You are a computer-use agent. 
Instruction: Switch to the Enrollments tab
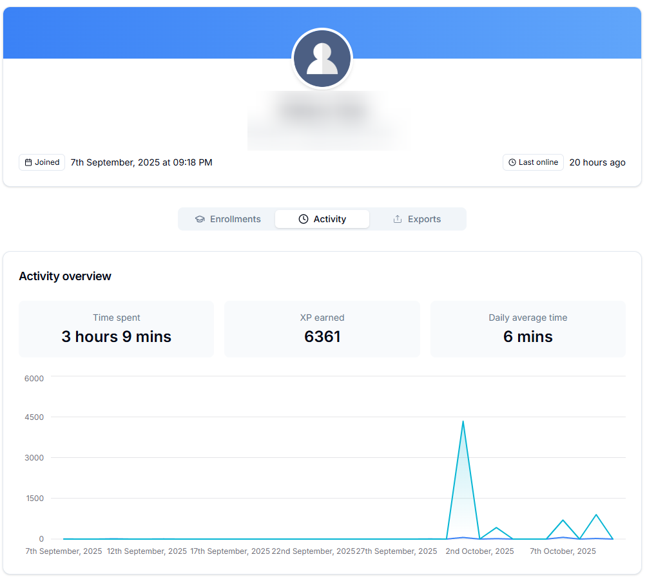coord(228,219)
